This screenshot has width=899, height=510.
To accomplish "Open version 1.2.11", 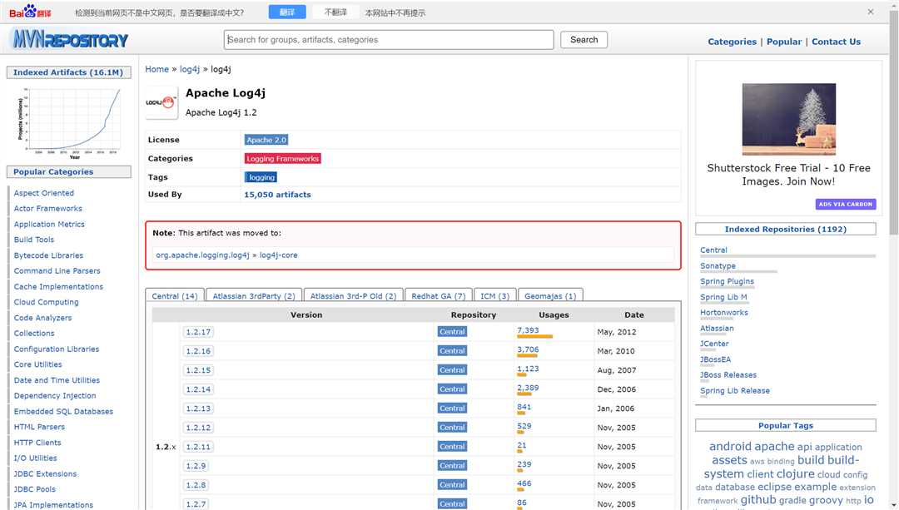I will 198,447.
